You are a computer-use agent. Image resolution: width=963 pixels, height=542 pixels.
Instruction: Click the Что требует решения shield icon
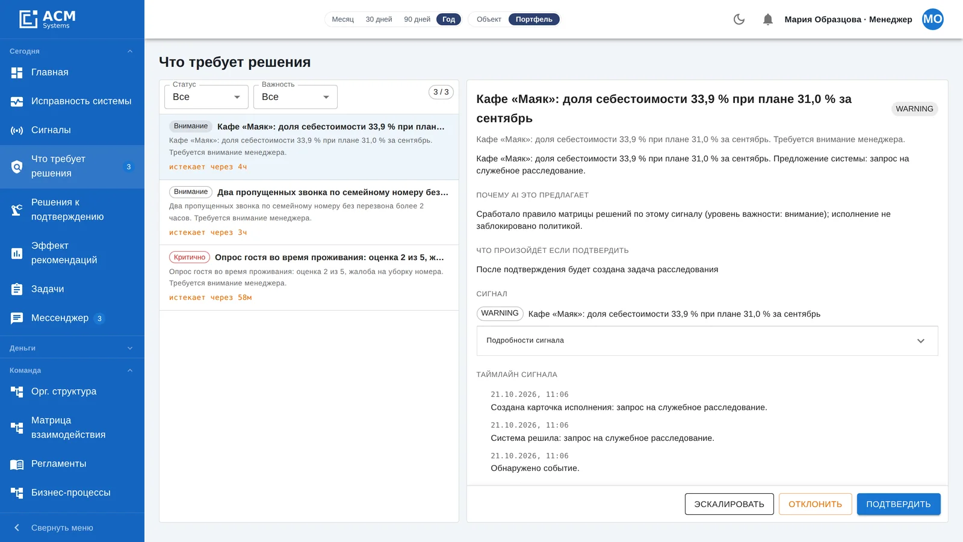pos(17,167)
